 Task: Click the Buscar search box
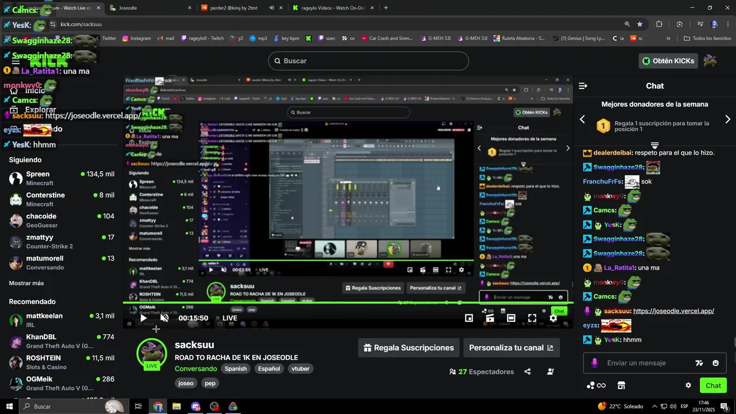click(x=368, y=61)
